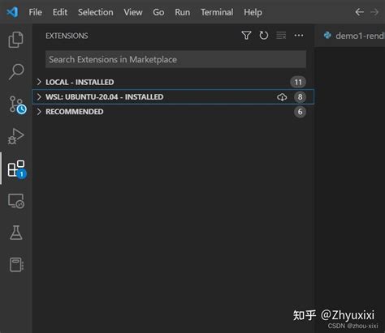Open the Selection menu
385x333 pixels.
click(x=96, y=12)
